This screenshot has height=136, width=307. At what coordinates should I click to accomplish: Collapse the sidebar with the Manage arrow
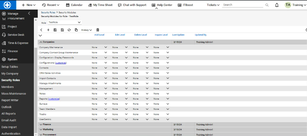[x=29, y=13]
